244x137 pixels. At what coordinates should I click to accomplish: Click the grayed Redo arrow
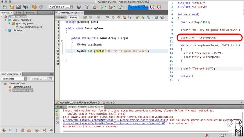[x=41, y=7]
